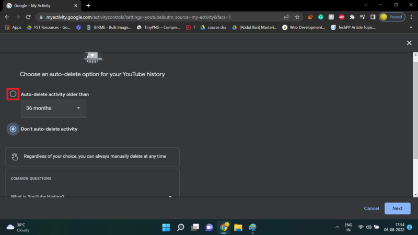Select the Auto-delete activity older than radio button
The width and height of the screenshot is (418, 235).
(13, 94)
